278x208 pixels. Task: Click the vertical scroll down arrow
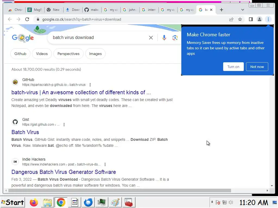pos(272,186)
